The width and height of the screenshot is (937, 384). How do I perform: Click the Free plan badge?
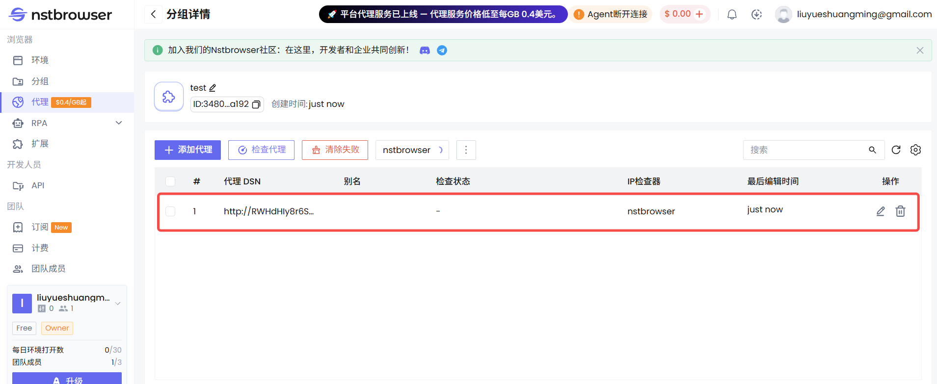(x=24, y=328)
